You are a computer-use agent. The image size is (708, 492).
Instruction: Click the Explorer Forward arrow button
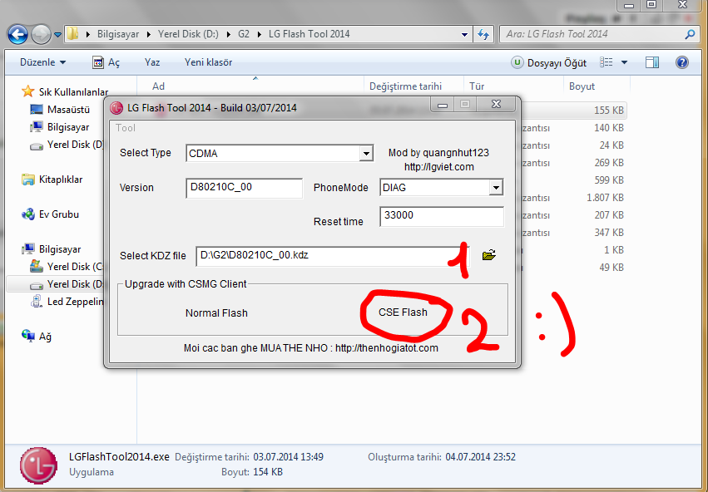pos(41,34)
